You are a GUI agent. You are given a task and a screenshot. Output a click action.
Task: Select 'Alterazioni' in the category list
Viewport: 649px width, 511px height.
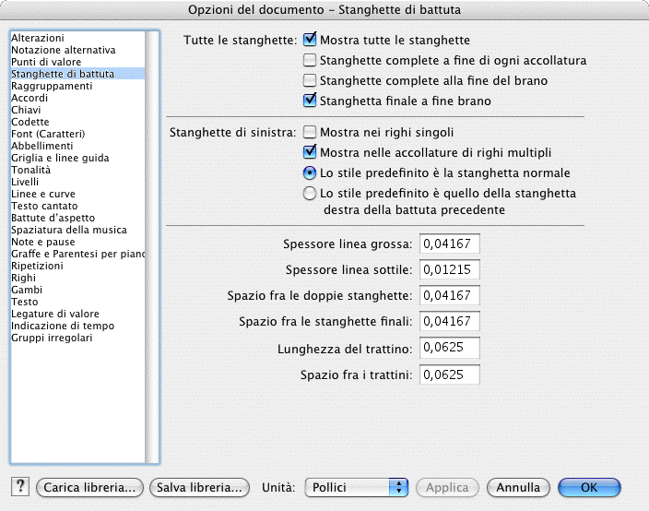[38, 38]
